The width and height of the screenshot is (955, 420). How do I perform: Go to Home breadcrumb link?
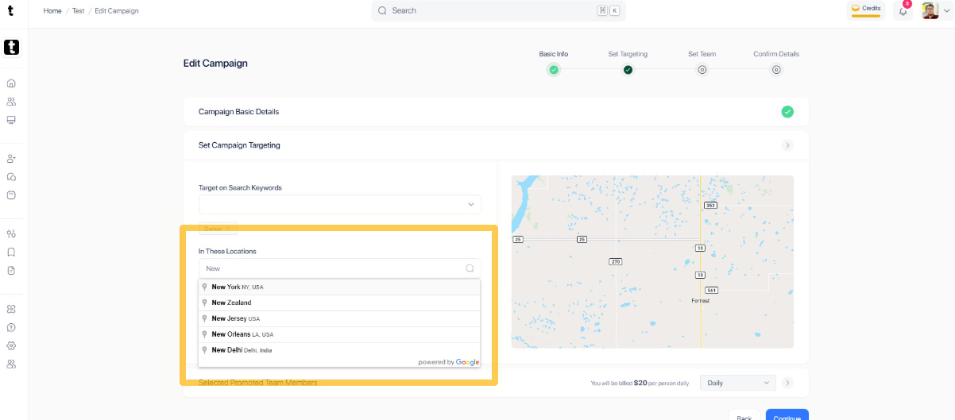[x=52, y=11]
